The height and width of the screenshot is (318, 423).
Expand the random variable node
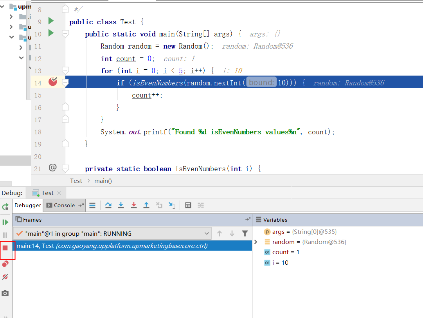click(256, 242)
